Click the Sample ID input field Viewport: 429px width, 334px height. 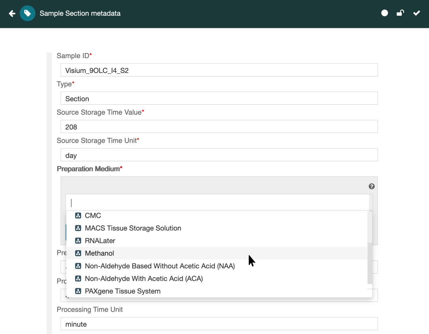pos(219,70)
